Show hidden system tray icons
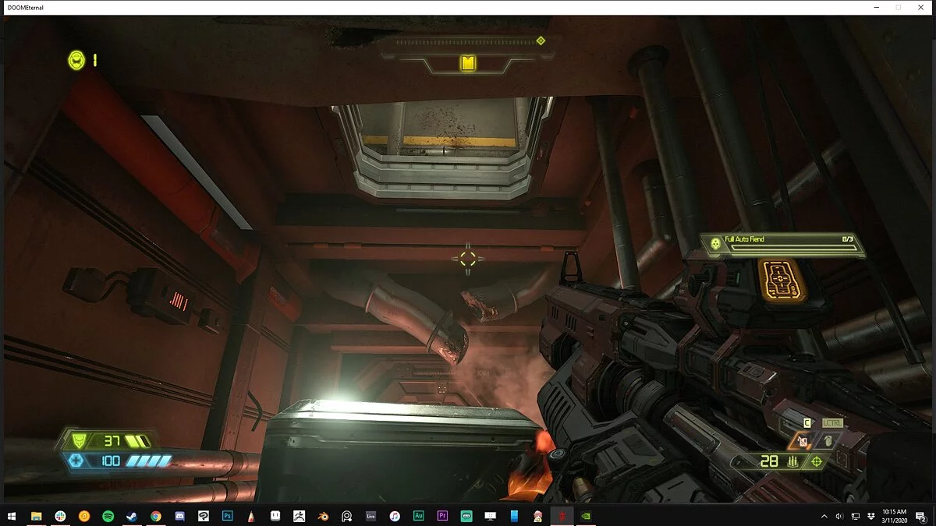The width and height of the screenshot is (936, 526). tap(824, 516)
